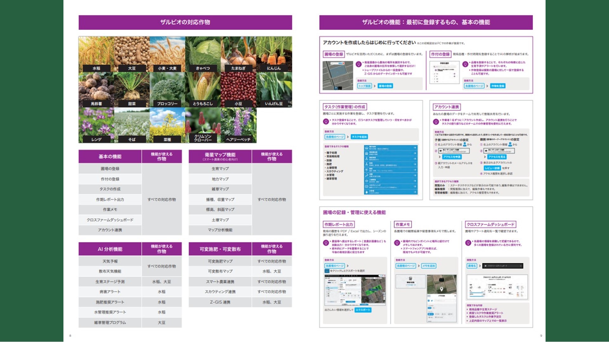Click the 土壌マップ table row
The image size is (609, 342).
(x=220, y=220)
